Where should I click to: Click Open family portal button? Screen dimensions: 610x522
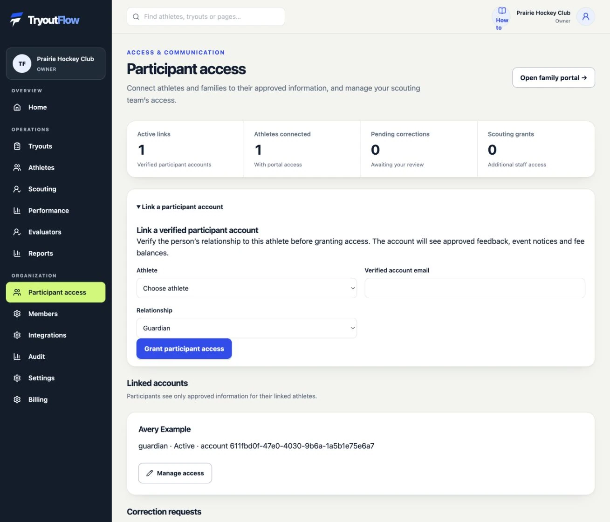[554, 78]
